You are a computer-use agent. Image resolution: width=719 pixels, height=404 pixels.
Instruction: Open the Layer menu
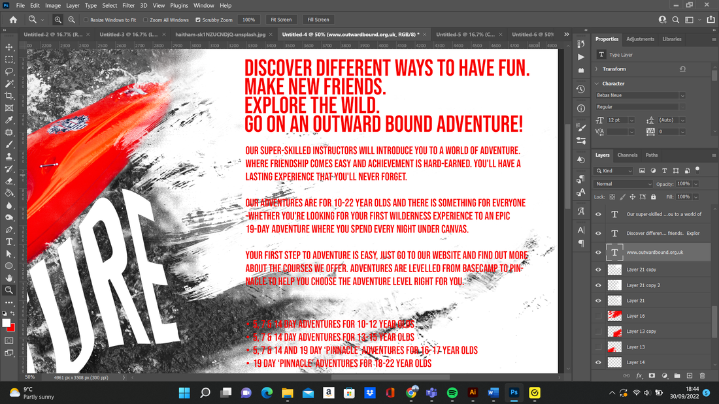tap(73, 5)
